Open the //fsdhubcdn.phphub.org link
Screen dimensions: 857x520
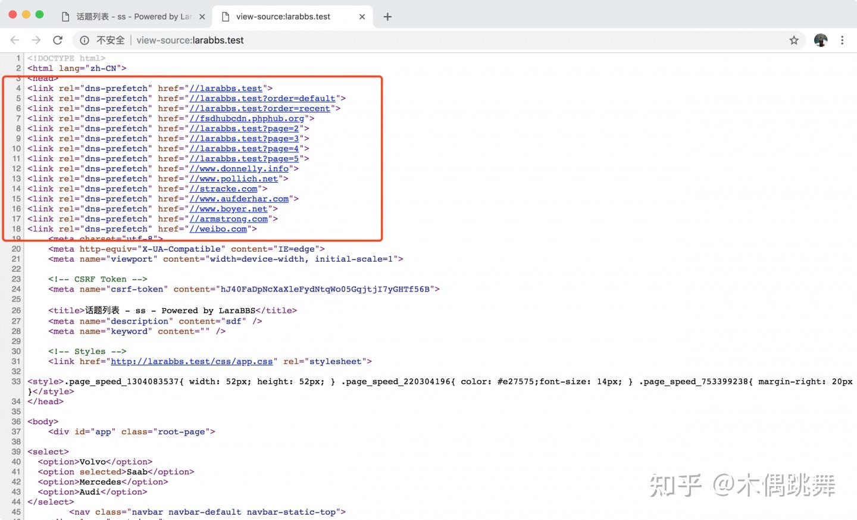(x=246, y=118)
